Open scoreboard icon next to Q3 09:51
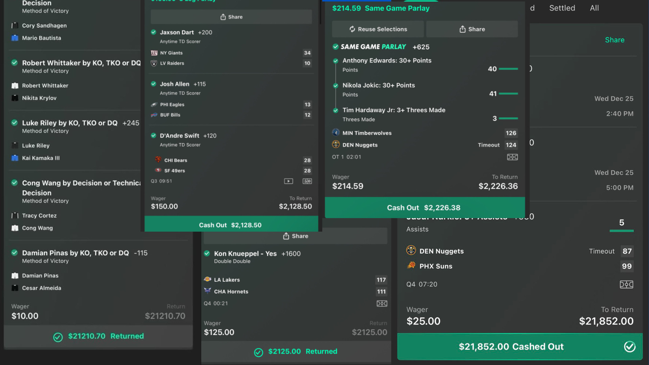The image size is (649, 365). (x=307, y=181)
